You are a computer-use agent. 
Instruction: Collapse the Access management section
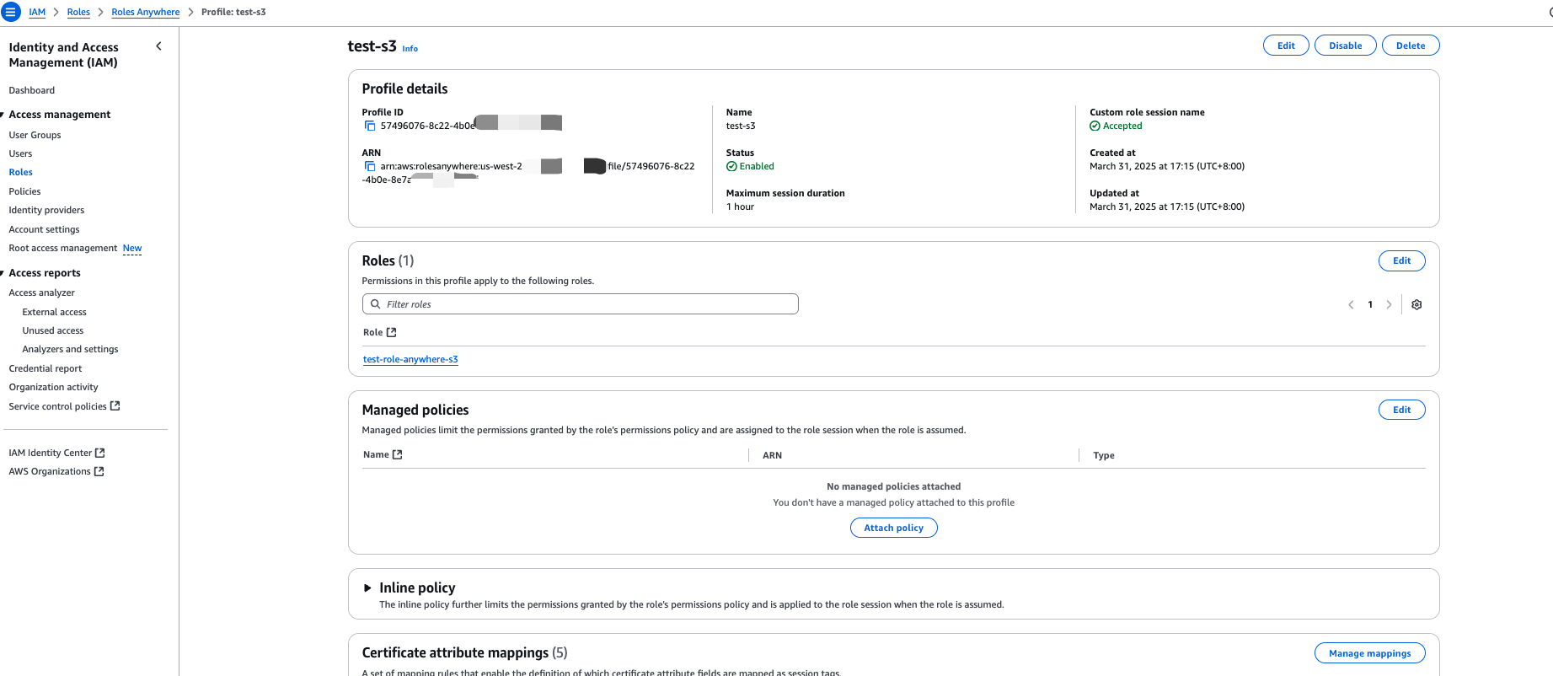coord(3,115)
